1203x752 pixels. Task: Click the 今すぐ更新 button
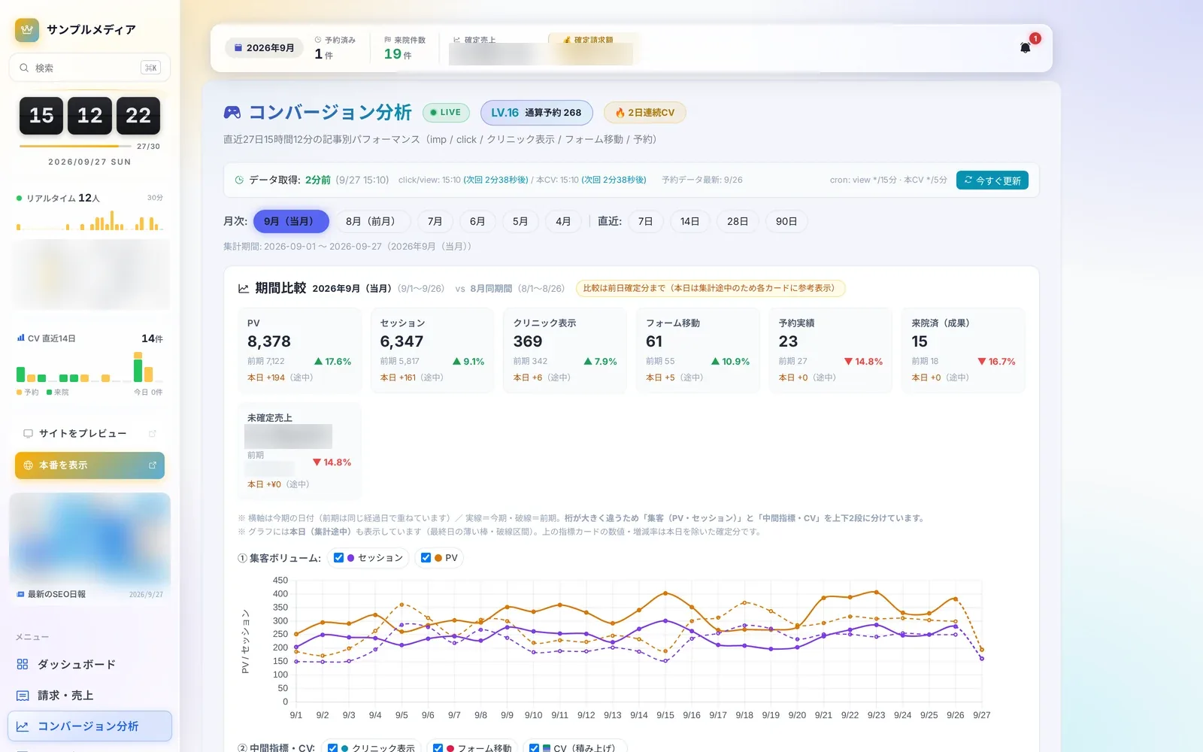click(992, 180)
